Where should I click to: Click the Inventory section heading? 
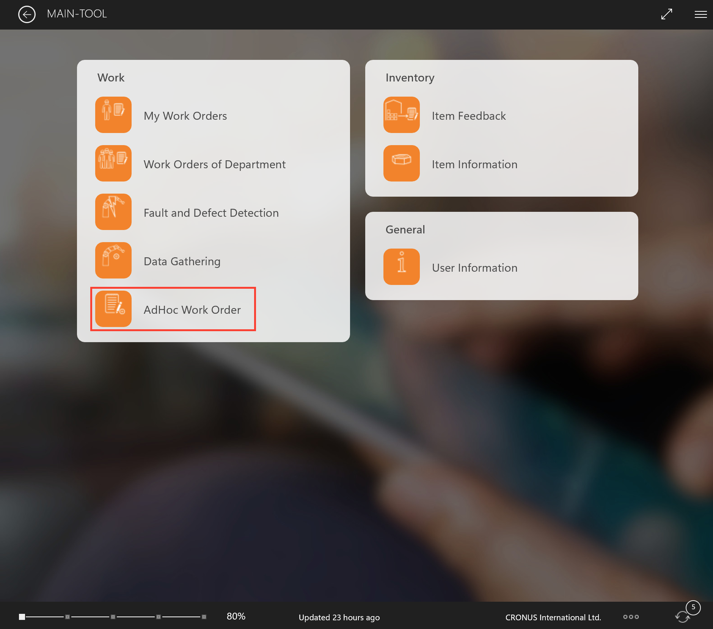(410, 78)
